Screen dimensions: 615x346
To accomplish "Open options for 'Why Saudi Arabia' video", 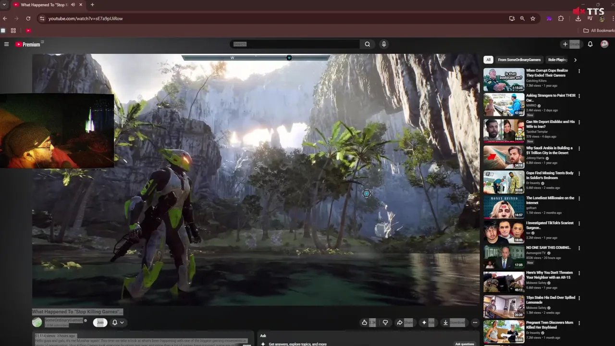I will pos(579,148).
